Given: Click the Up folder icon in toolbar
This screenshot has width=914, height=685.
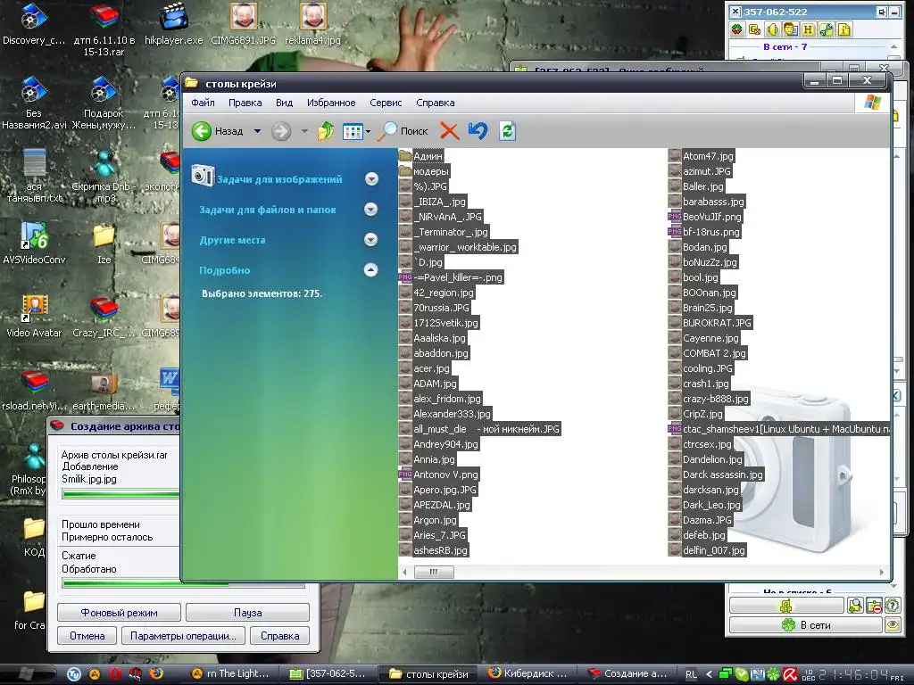Looking at the screenshot, I should (326, 131).
